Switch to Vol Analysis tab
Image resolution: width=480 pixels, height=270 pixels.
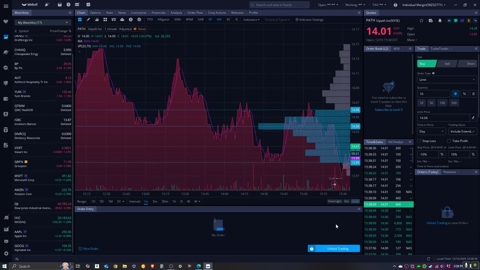(x=396, y=142)
